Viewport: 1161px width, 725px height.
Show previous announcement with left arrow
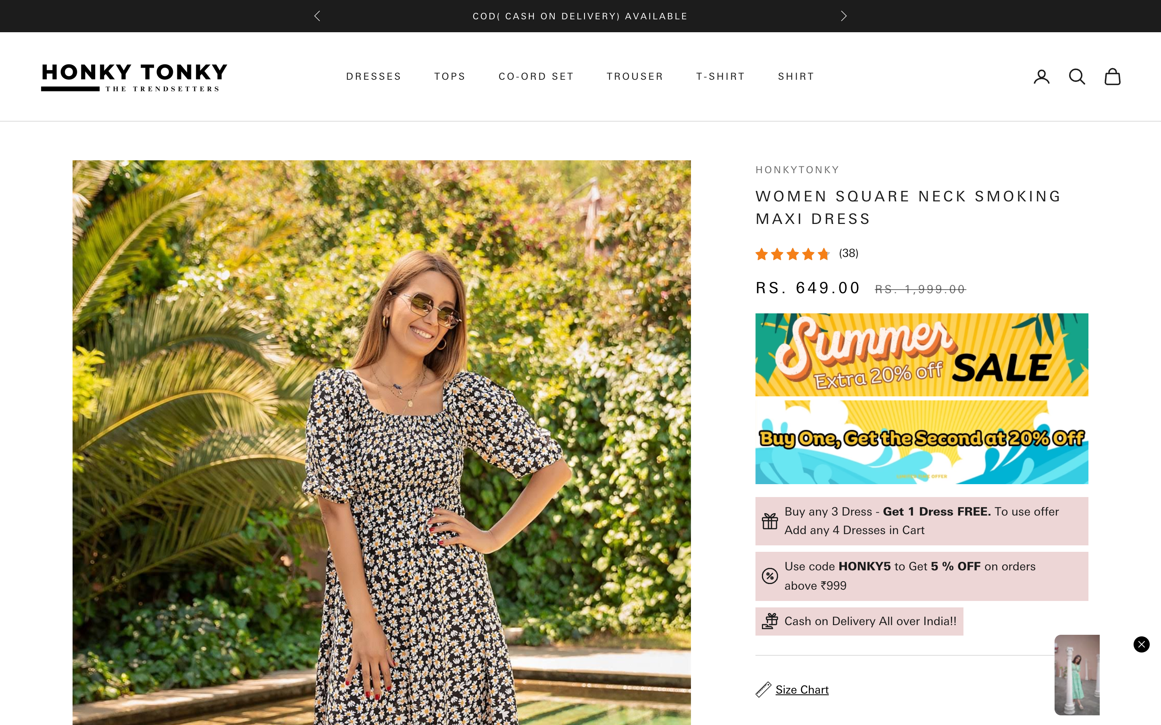click(317, 16)
